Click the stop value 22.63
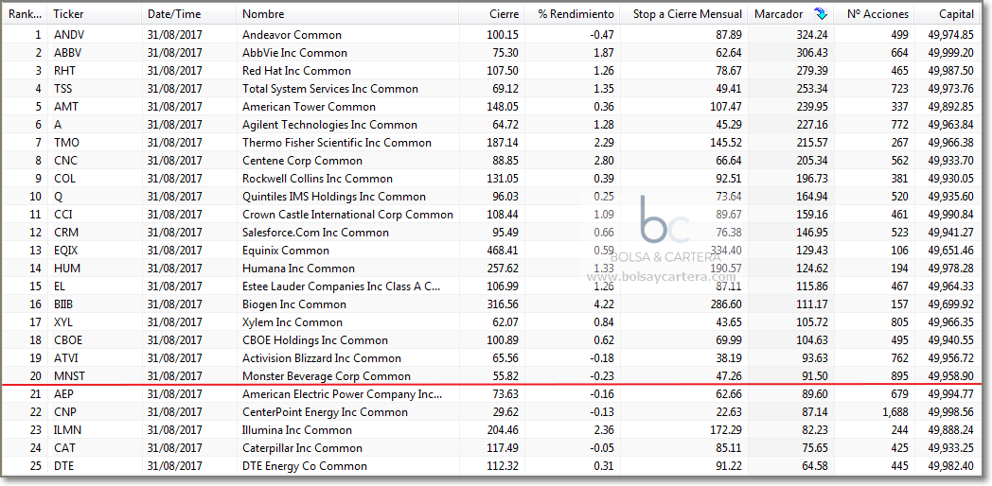 click(x=728, y=412)
